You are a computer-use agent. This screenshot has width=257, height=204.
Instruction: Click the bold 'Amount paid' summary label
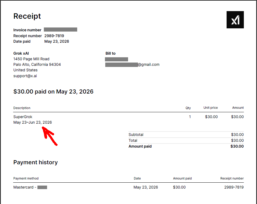[140, 146]
